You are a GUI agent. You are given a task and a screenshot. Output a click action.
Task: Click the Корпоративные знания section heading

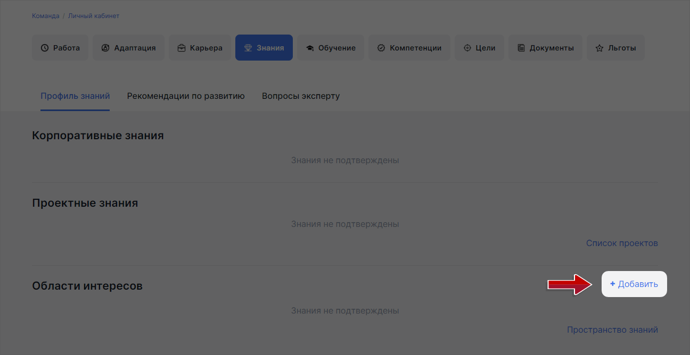(97, 135)
